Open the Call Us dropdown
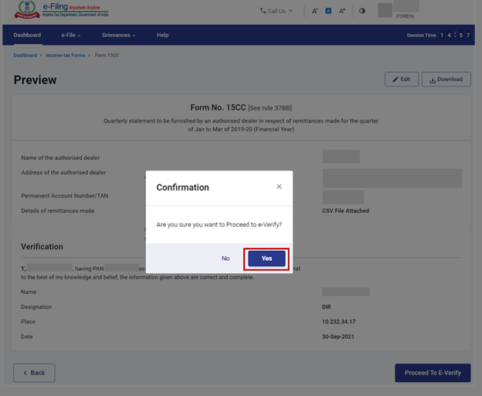 [x=277, y=11]
